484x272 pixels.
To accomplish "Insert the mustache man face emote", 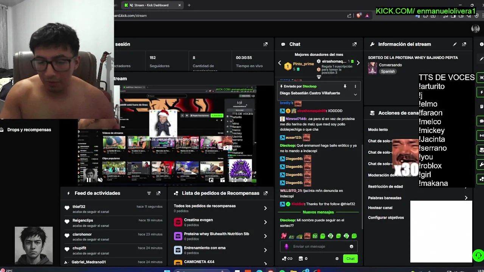I will [307, 236].
